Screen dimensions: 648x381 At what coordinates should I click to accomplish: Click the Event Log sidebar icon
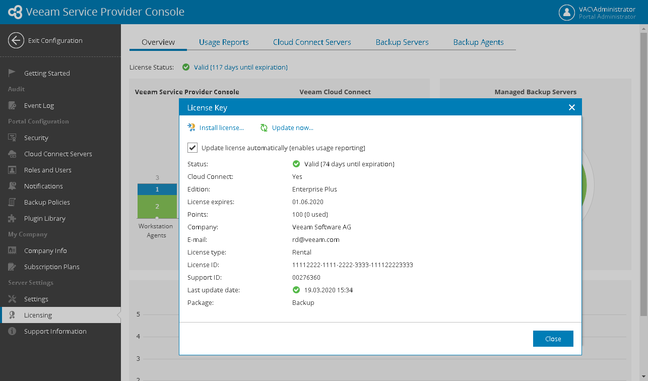[12, 105]
